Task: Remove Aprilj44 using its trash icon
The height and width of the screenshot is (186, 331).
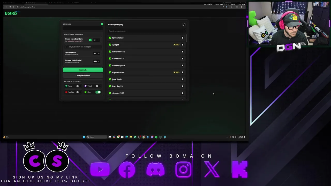Action: point(182,45)
